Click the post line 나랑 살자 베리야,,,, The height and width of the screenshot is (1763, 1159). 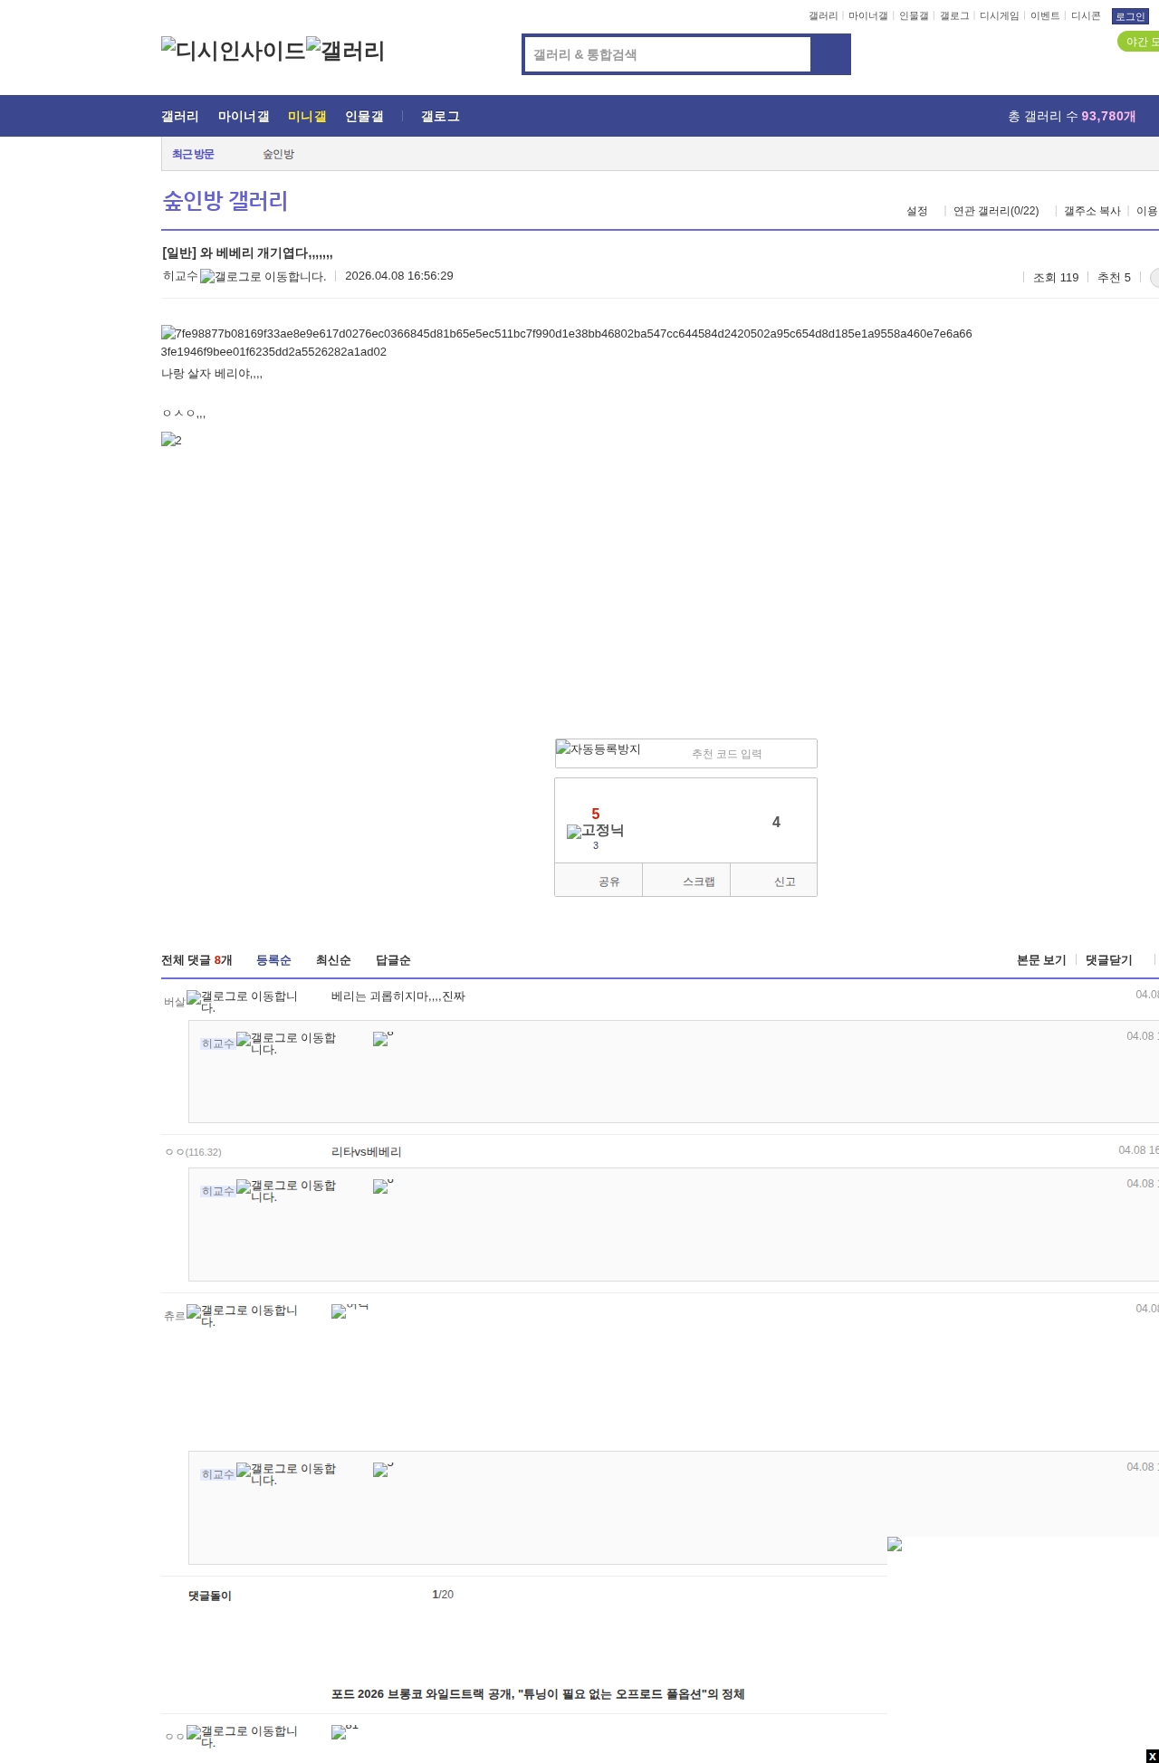(x=212, y=374)
